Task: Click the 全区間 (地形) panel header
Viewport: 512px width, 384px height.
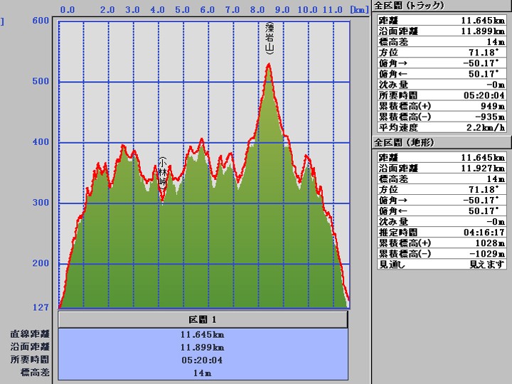Action: click(x=405, y=142)
